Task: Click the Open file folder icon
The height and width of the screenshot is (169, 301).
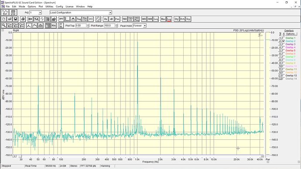Action: 10,19
